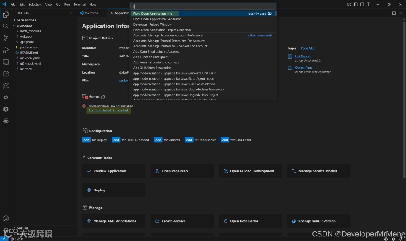
Task: Open the Terminal menu
Action: [79, 4]
